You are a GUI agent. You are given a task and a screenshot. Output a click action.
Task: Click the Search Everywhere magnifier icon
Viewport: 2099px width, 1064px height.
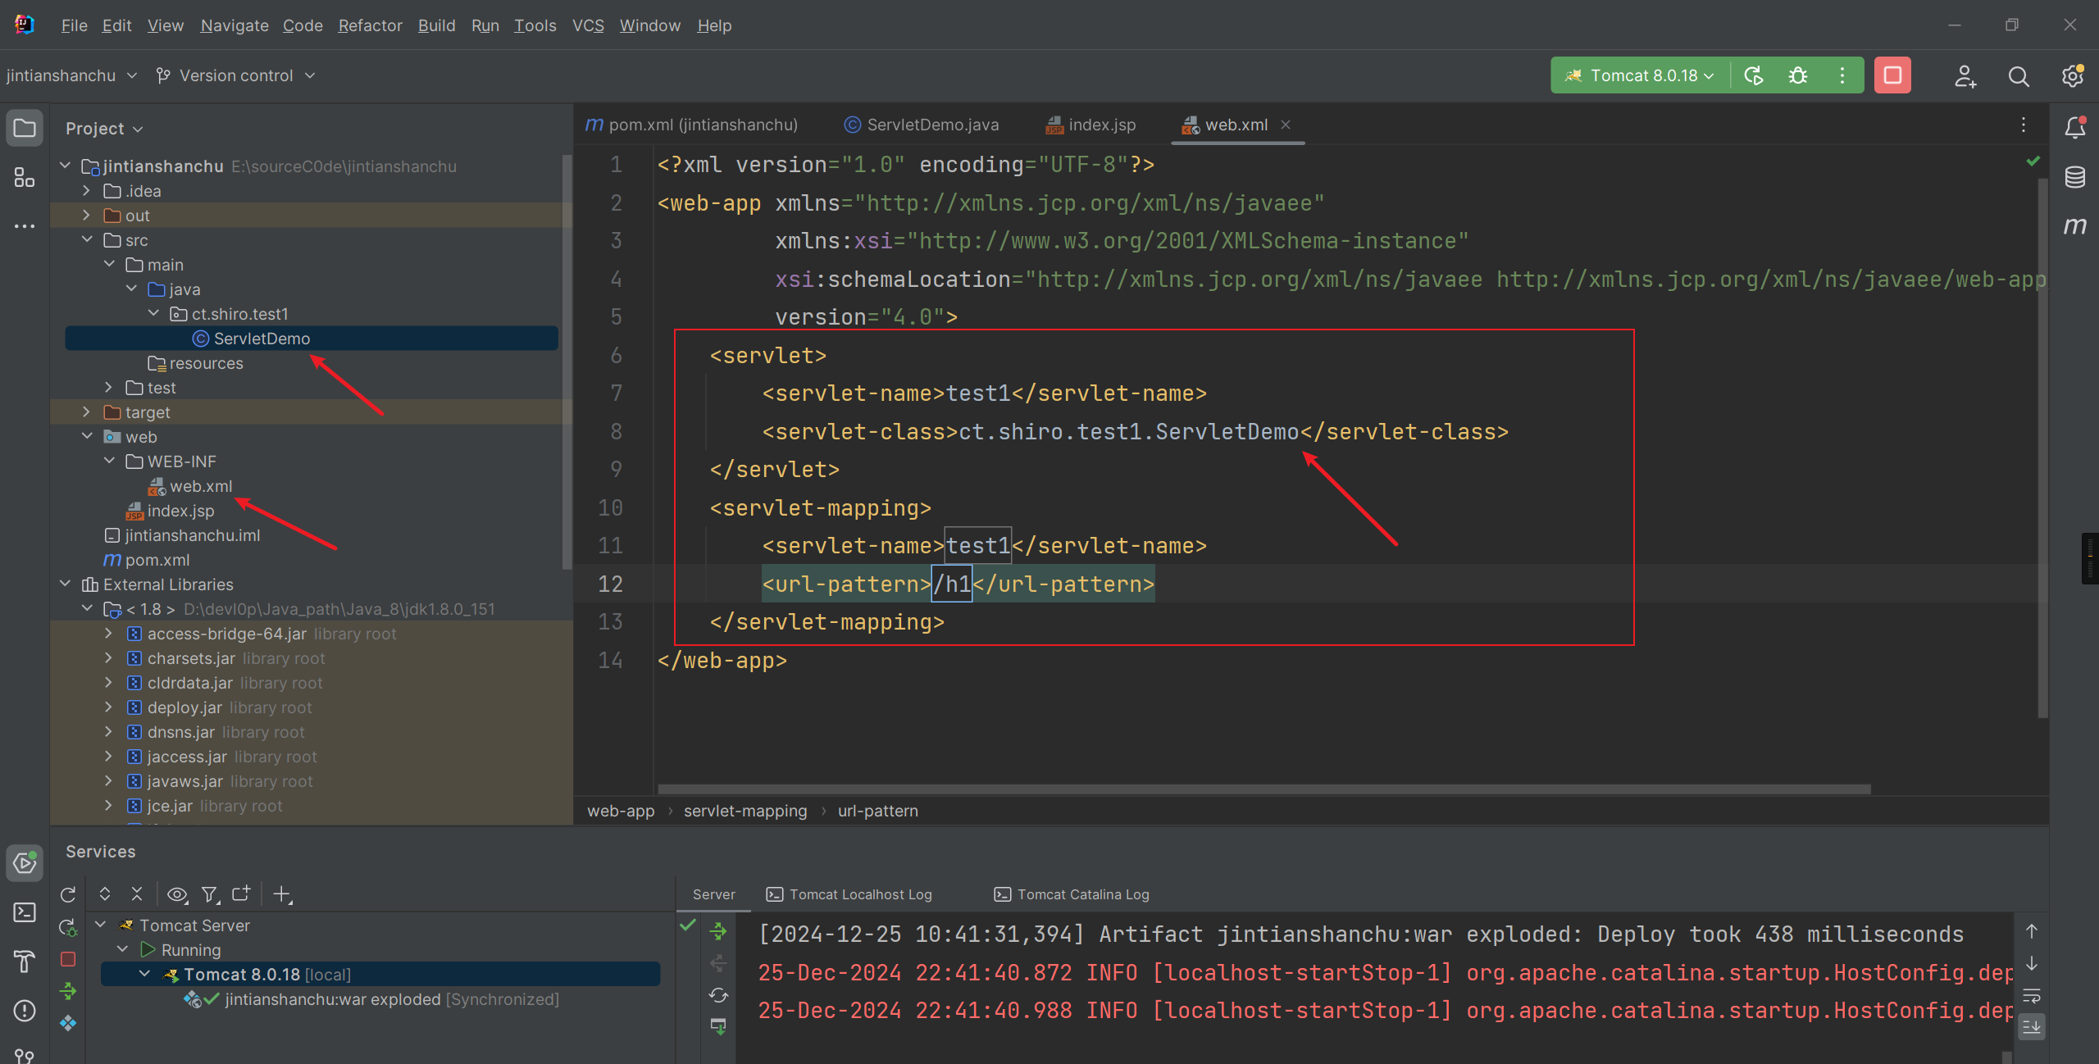coord(2019,76)
